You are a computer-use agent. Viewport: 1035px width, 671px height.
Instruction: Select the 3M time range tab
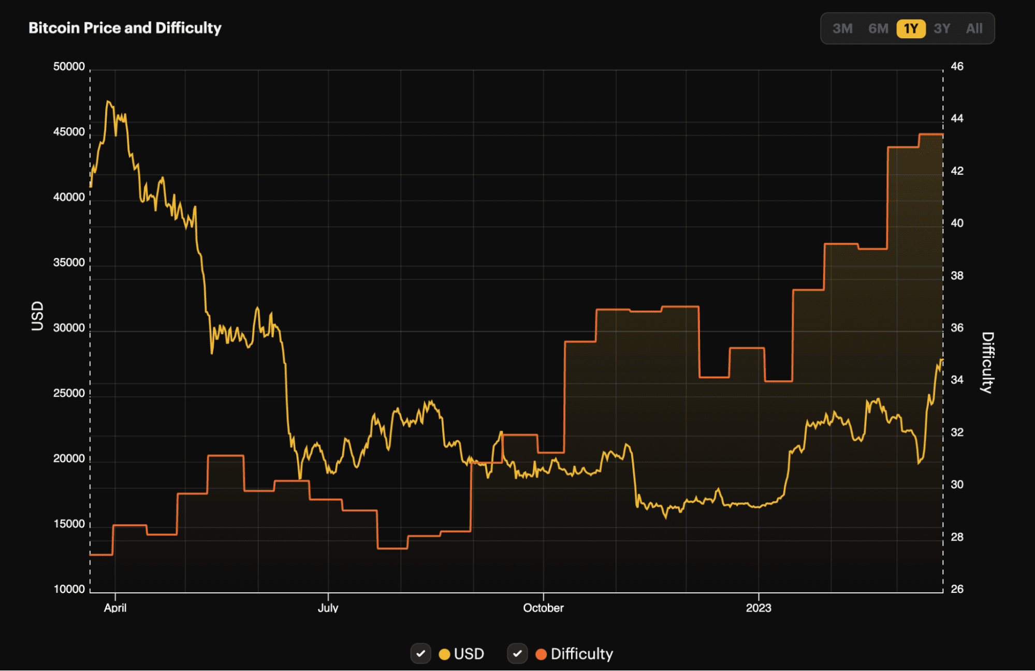(x=842, y=28)
